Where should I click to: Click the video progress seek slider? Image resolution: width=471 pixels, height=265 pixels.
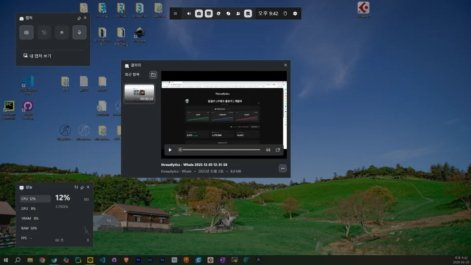click(220, 150)
